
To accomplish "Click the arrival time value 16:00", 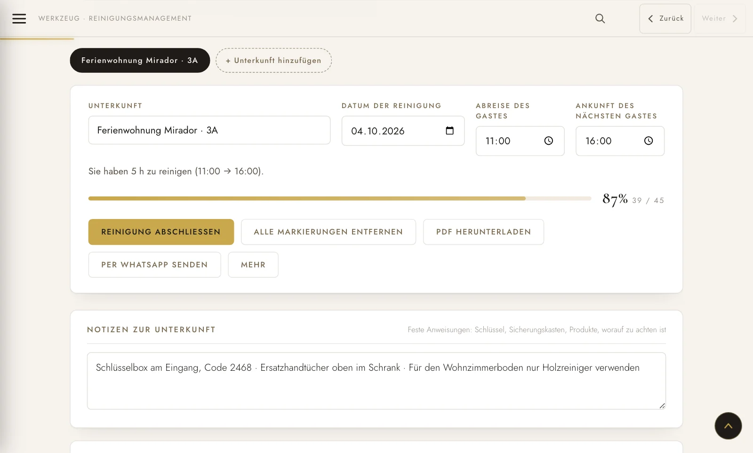I will pos(598,141).
